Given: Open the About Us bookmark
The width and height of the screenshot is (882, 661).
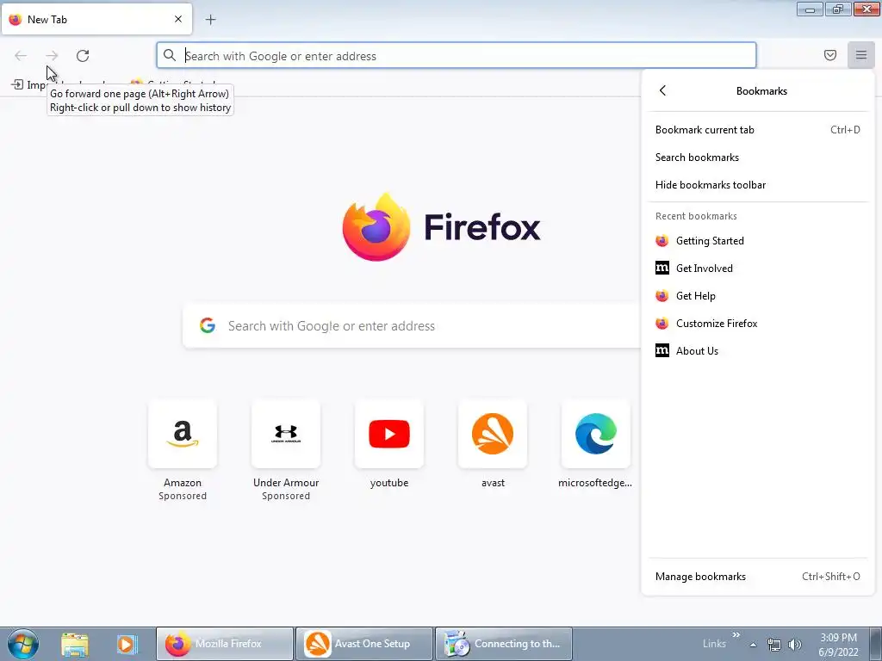Looking at the screenshot, I should [758, 351].
